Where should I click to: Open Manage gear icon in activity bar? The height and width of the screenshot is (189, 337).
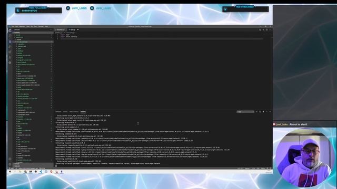(x=10, y=164)
